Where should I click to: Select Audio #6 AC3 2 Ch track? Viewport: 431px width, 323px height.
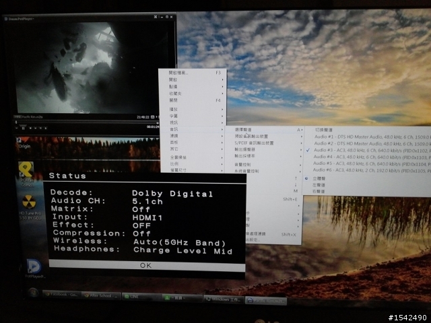pyautogui.click(x=368, y=170)
